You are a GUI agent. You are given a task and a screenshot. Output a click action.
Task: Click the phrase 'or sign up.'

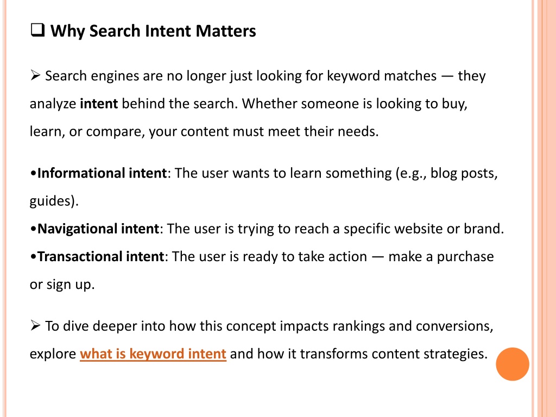point(62,285)
